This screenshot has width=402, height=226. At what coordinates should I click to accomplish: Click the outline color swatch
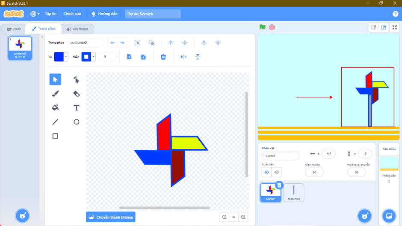pos(86,57)
